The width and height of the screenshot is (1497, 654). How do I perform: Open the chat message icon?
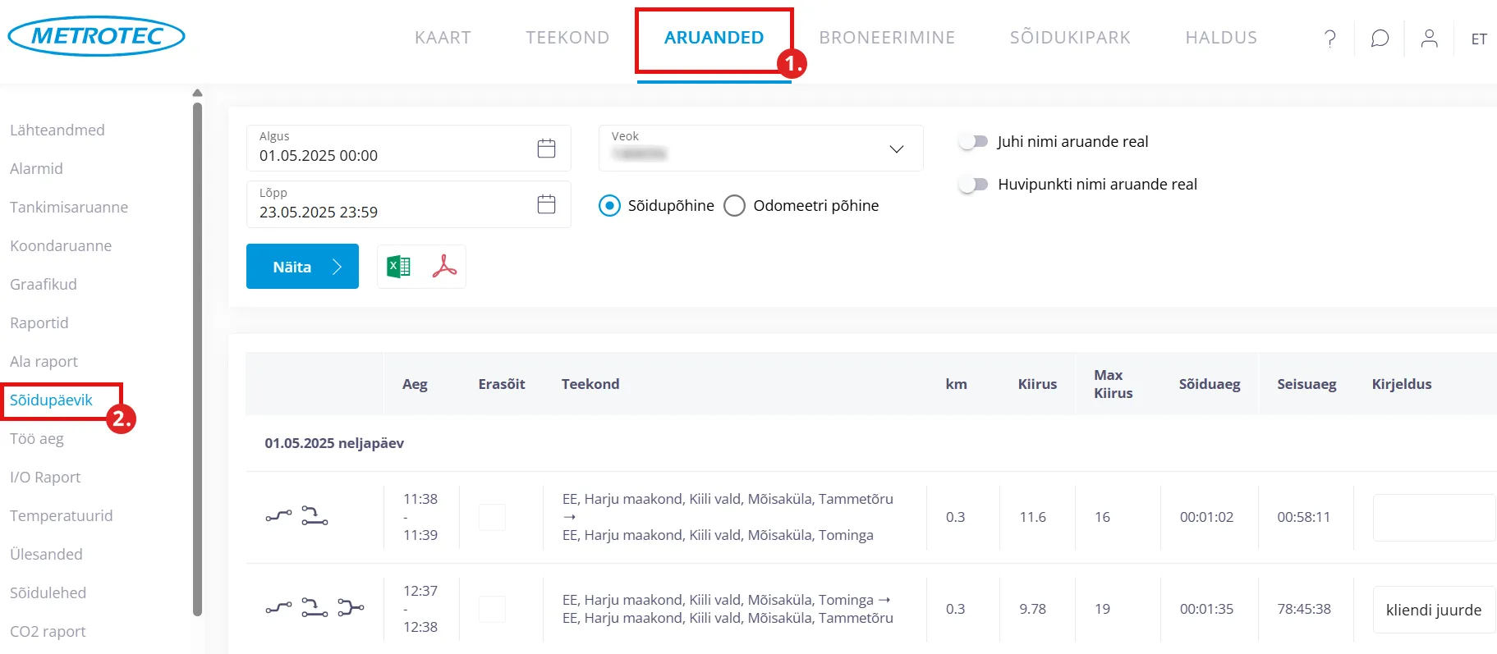click(1380, 39)
